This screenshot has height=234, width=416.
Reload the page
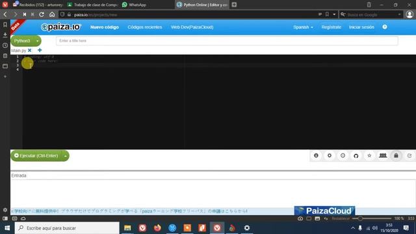pyautogui.click(x=42, y=14)
